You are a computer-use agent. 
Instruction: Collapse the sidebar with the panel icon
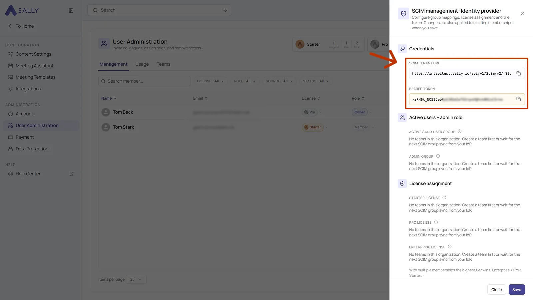point(71,10)
